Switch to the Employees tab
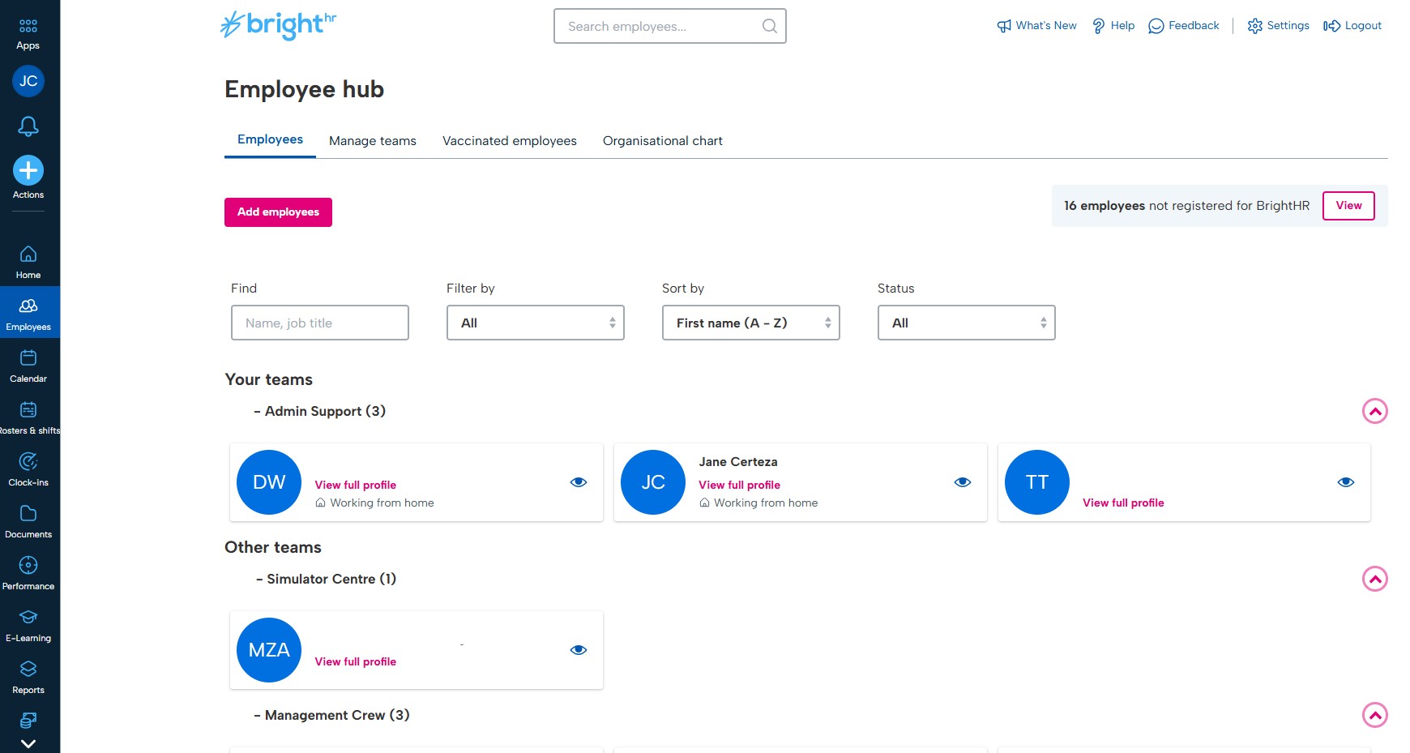The height and width of the screenshot is (753, 1410). coord(270,139)
